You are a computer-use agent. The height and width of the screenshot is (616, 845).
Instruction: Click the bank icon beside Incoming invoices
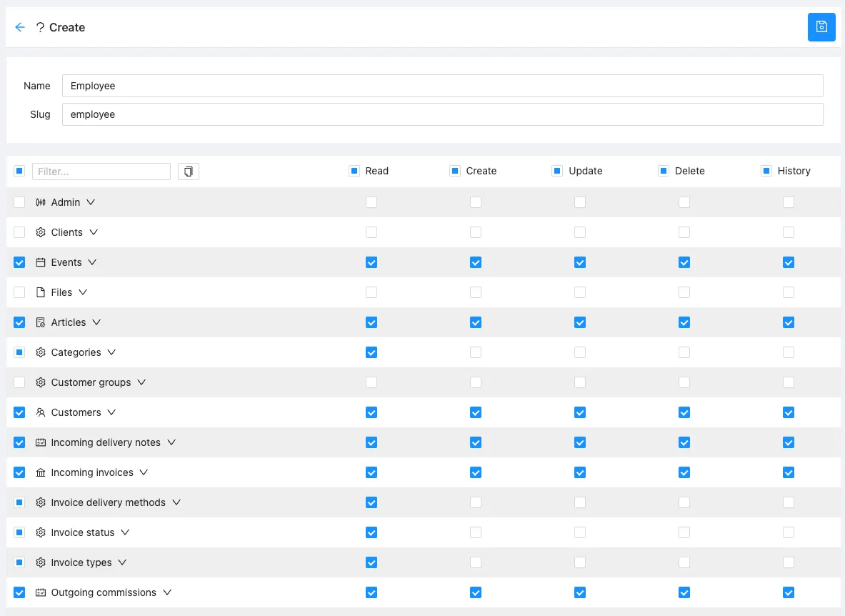pyautogui.click(x=41, y=472)
